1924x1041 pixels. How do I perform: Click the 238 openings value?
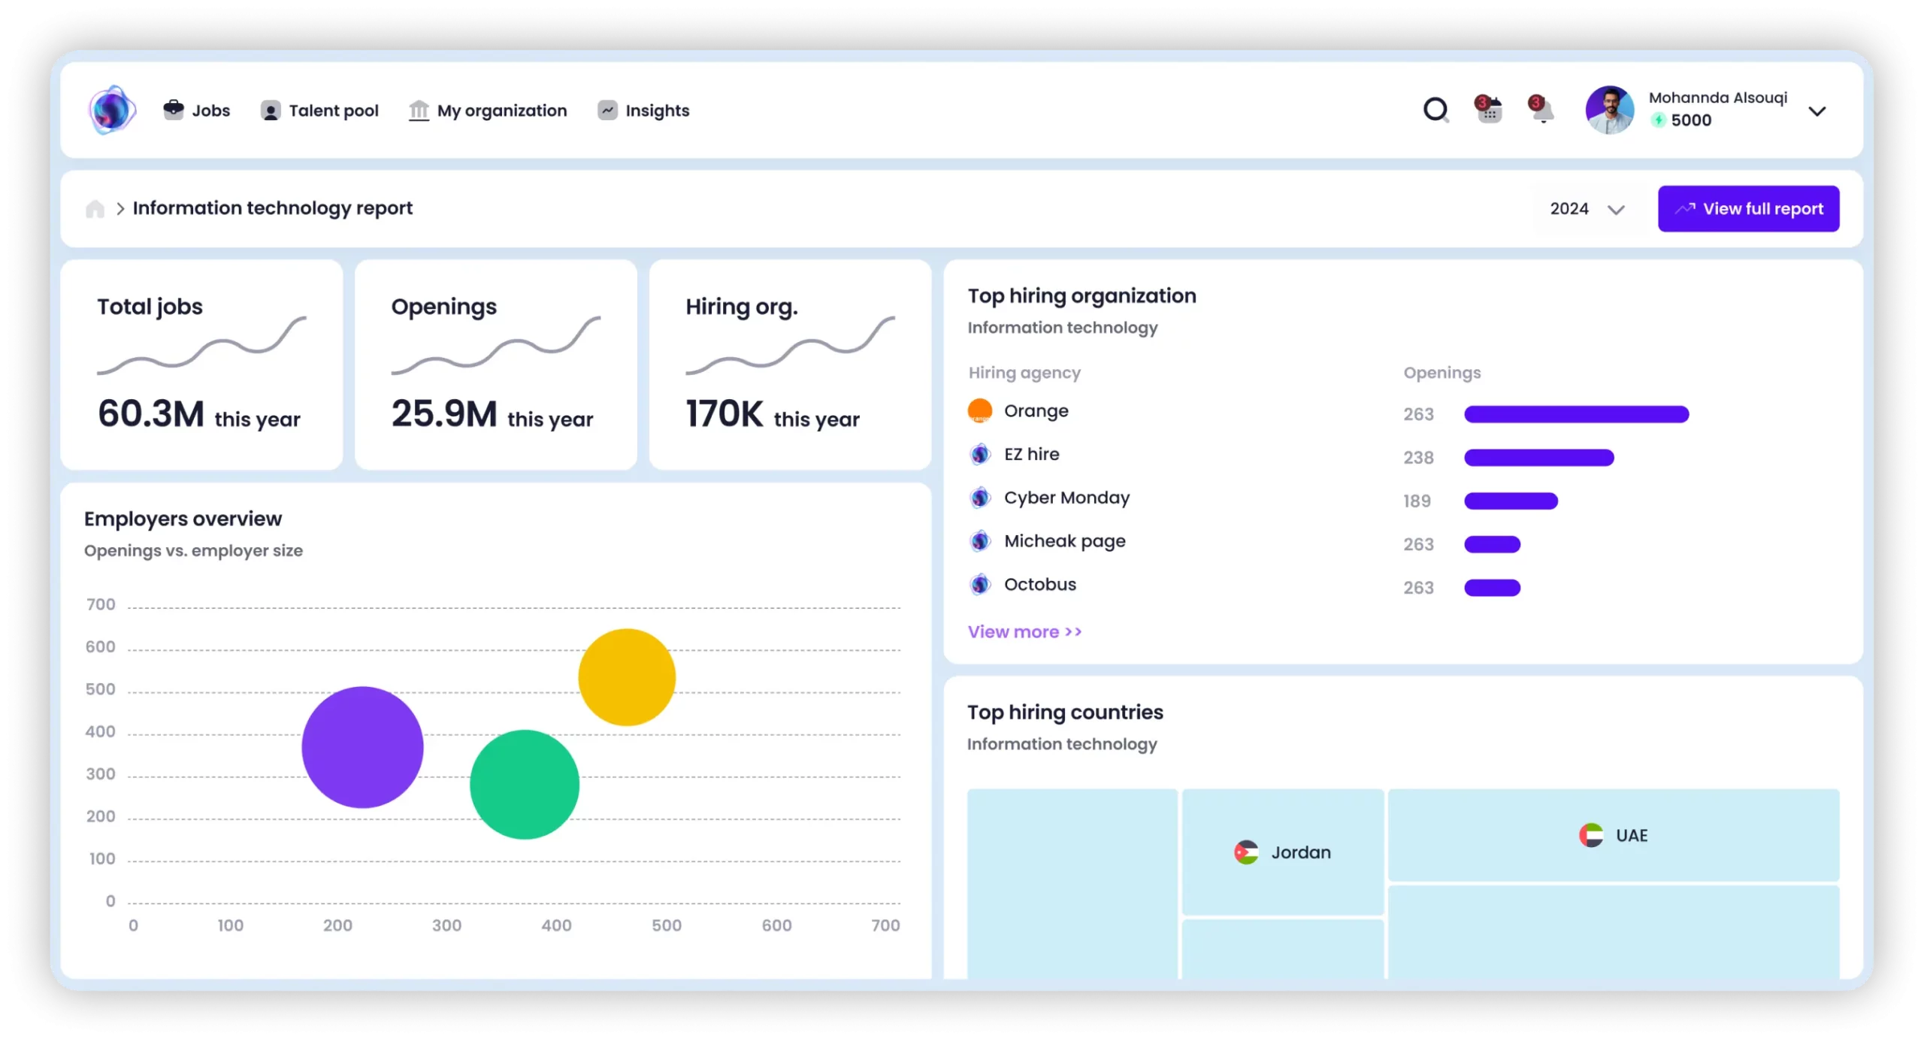tap(1418, 458)
